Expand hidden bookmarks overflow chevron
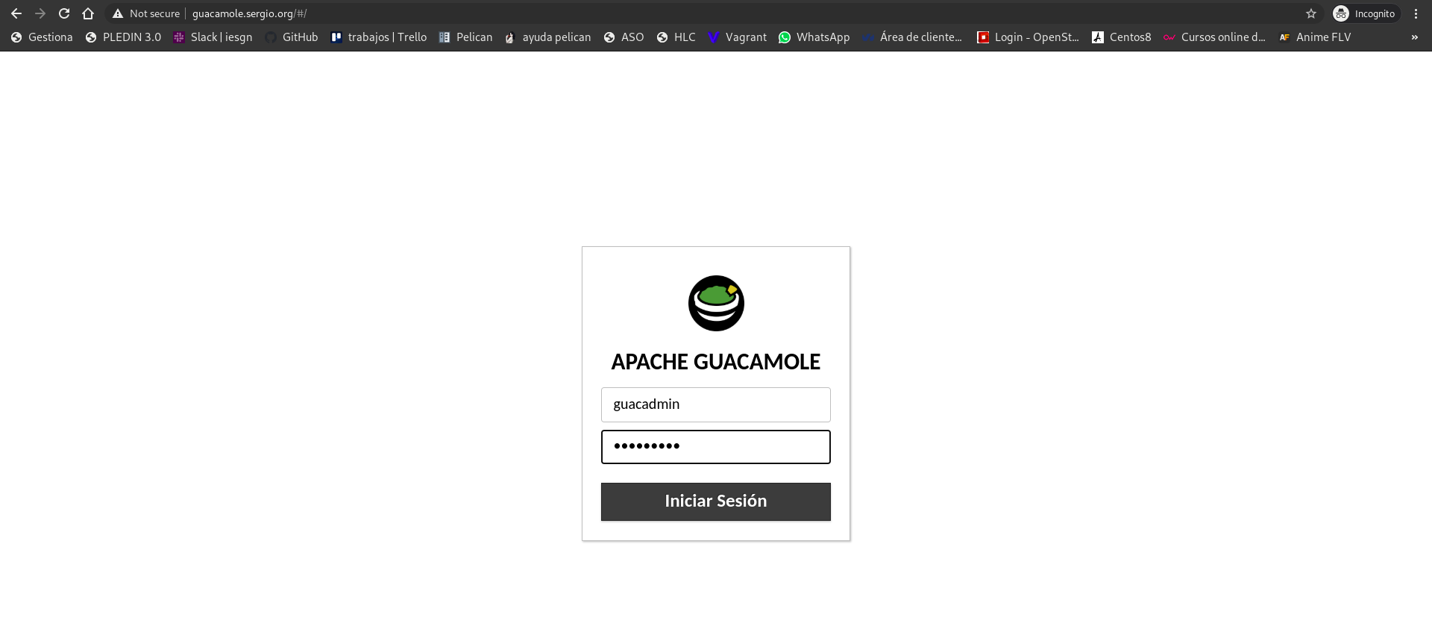The height and width of the screenshot is (635, 1432). pos(1414,37)
